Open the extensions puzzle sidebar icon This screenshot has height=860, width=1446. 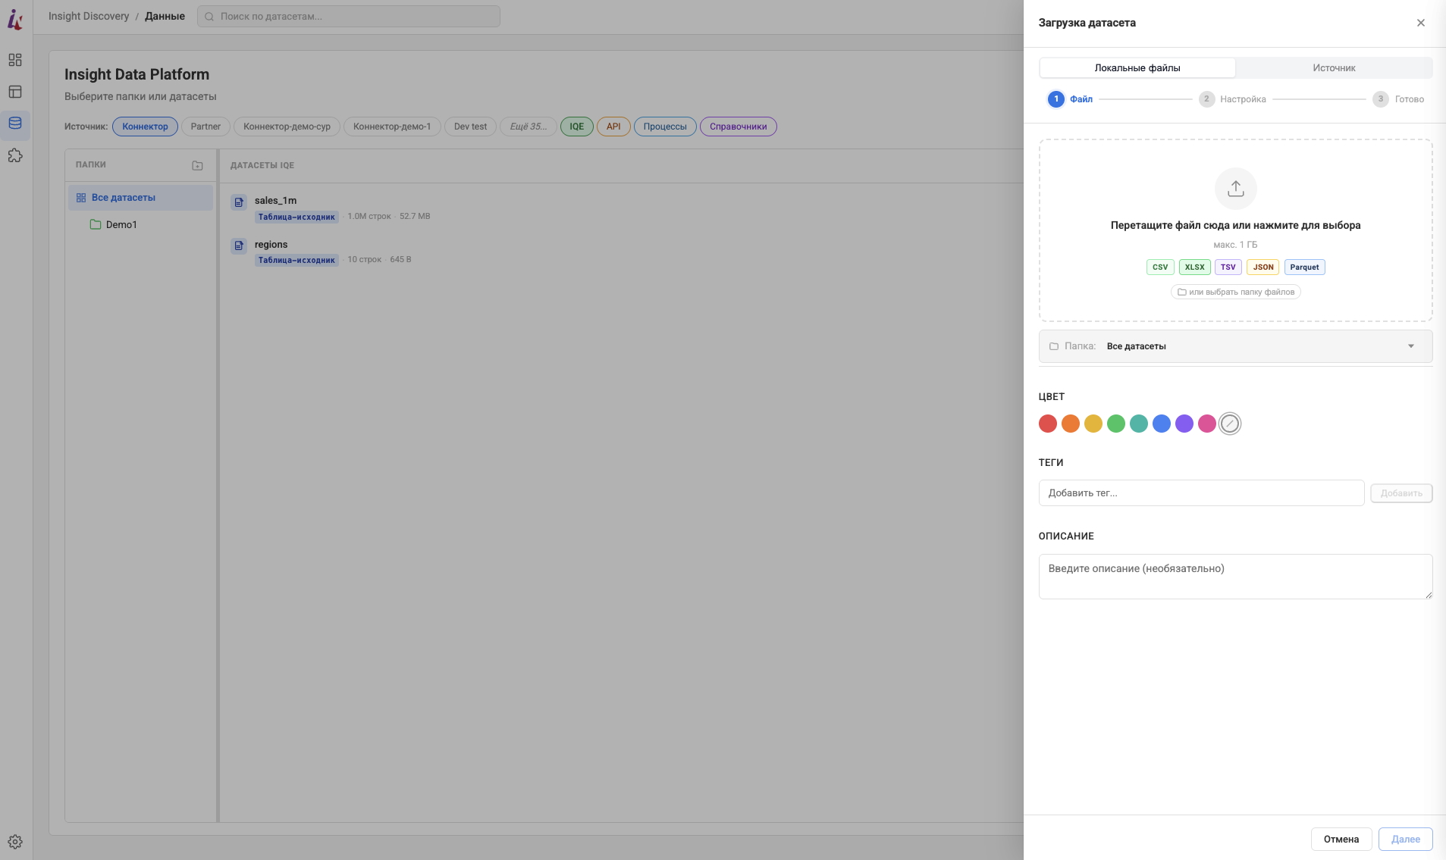point(15,155)
